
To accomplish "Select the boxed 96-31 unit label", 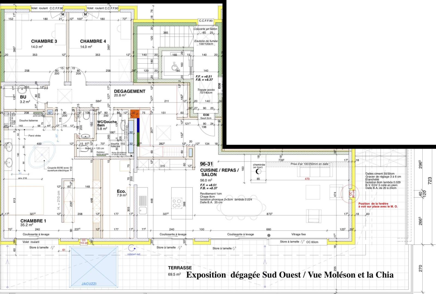I will (206, 164).
